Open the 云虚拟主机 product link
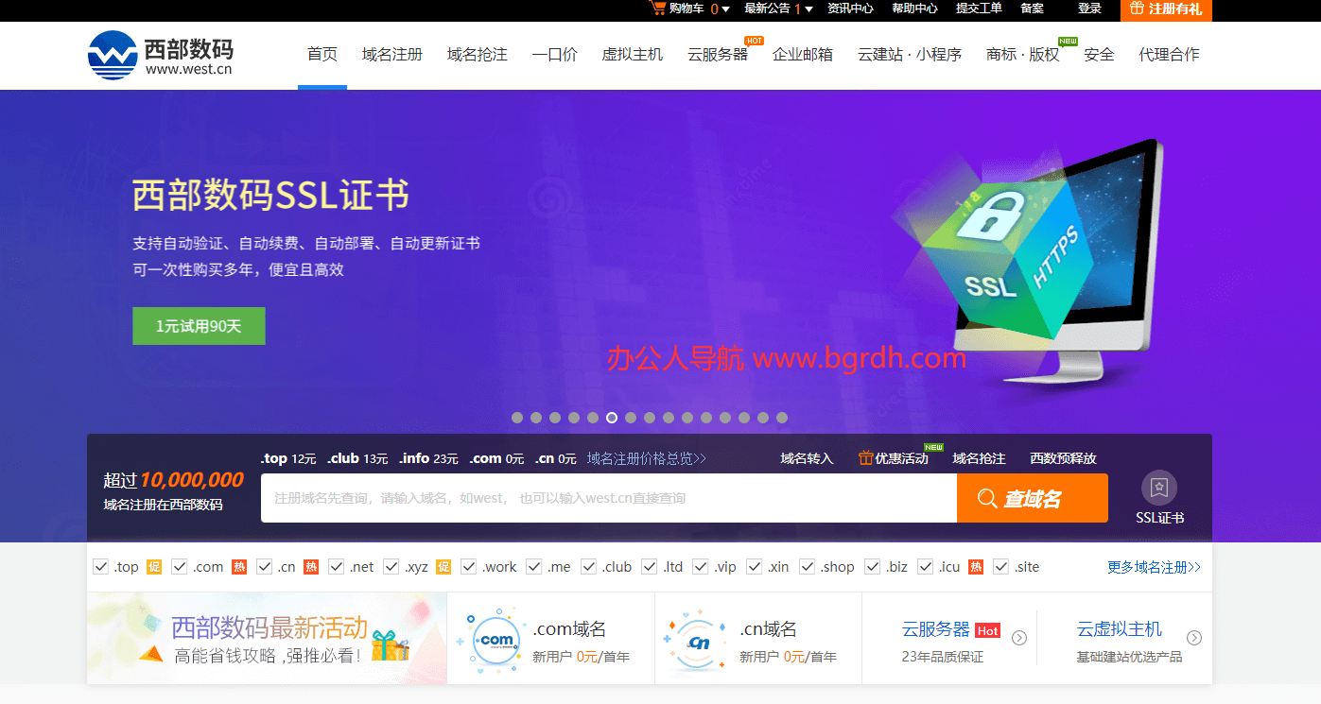 (1120, 629)
